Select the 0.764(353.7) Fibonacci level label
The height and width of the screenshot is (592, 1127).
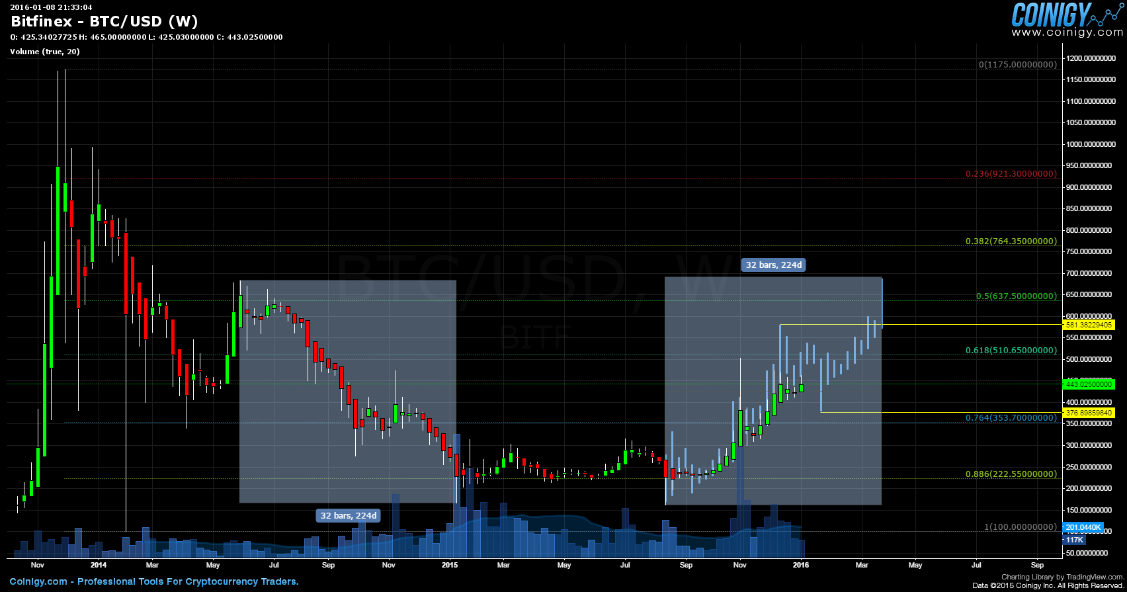[1011, 418]
